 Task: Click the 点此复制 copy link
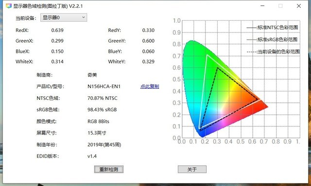tap(150, 86)
